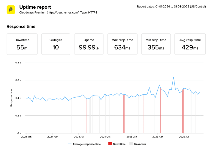Select the Outages 10 stat card

(56, 44)
